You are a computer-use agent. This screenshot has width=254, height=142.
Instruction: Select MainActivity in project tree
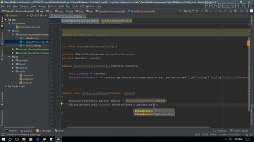pos(32,38)
